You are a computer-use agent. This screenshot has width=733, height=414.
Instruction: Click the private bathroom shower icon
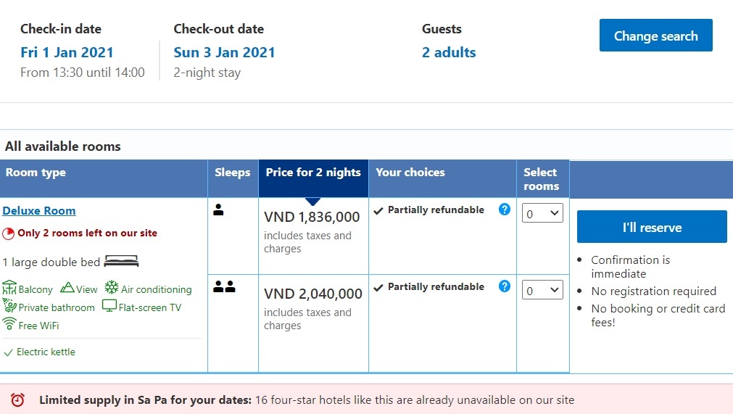(x=9, y=306)
